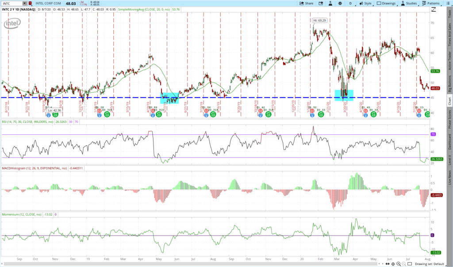Click the 53.76 moving average price tag

coord(435,71)
